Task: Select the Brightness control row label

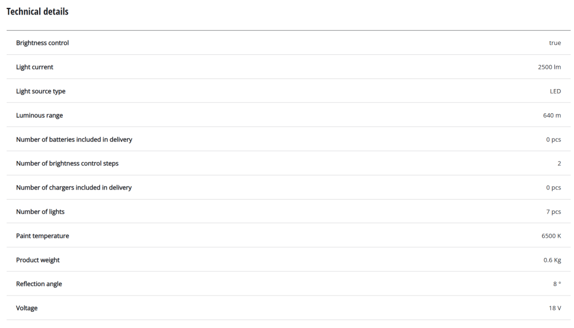Action: click(x=43, y=43)
